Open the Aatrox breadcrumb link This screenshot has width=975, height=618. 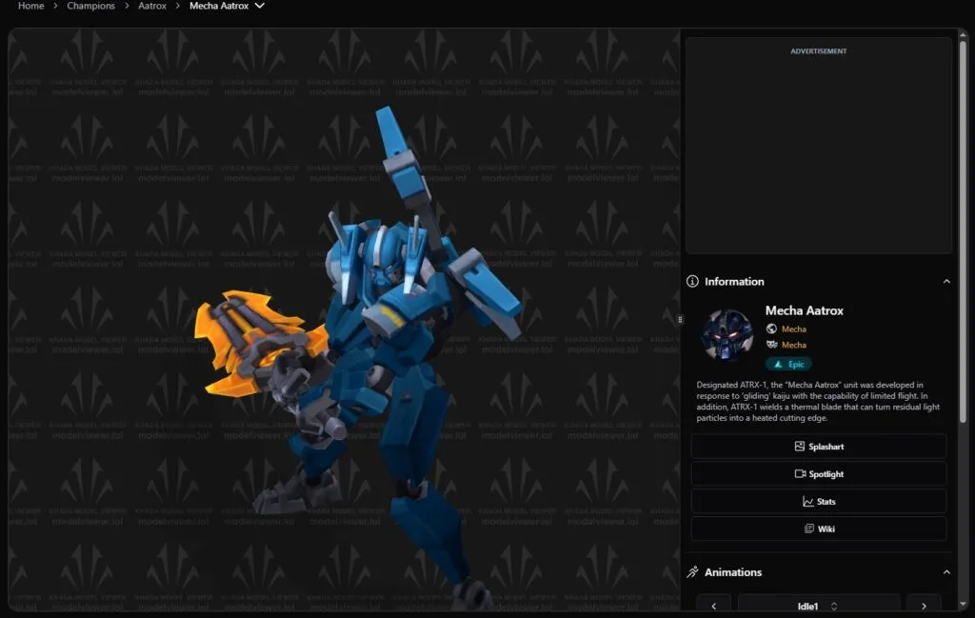pyautogui.click(x=152, y=6)
